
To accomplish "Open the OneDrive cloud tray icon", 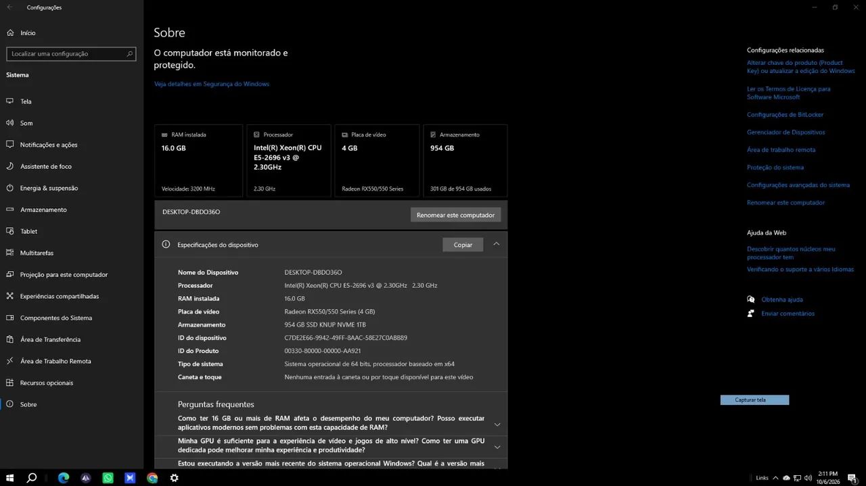I will [x=786, y=478].
